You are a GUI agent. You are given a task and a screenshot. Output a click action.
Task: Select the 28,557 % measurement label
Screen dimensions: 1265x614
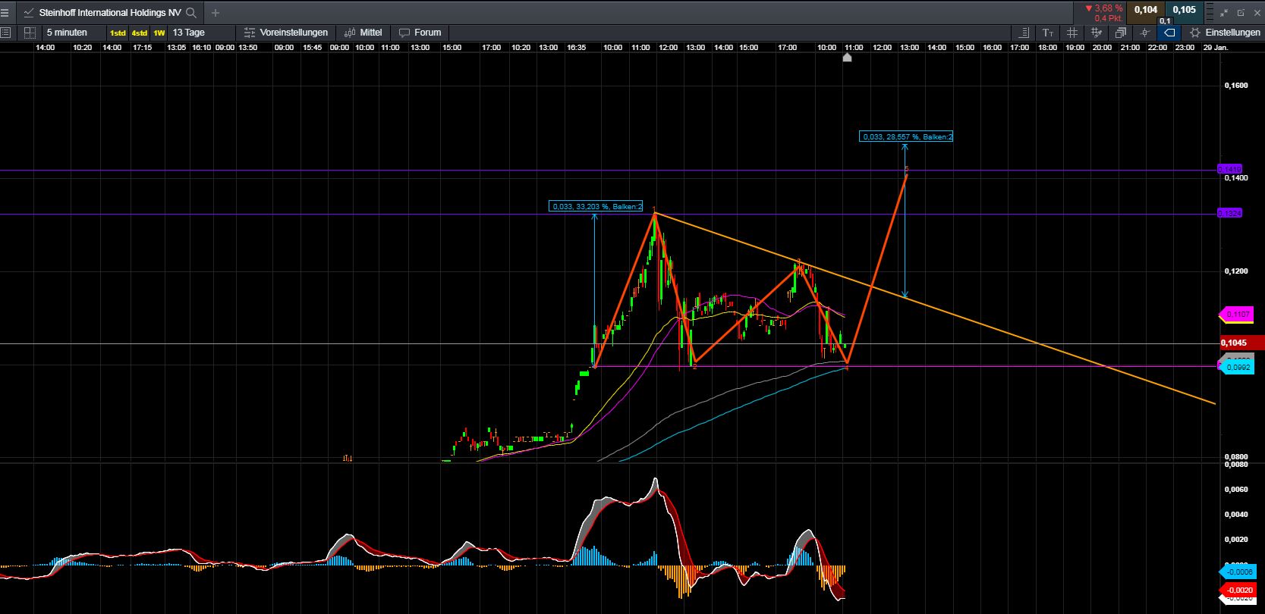[906, 136]
